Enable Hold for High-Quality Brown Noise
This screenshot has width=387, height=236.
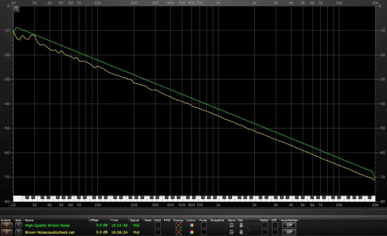158,225
